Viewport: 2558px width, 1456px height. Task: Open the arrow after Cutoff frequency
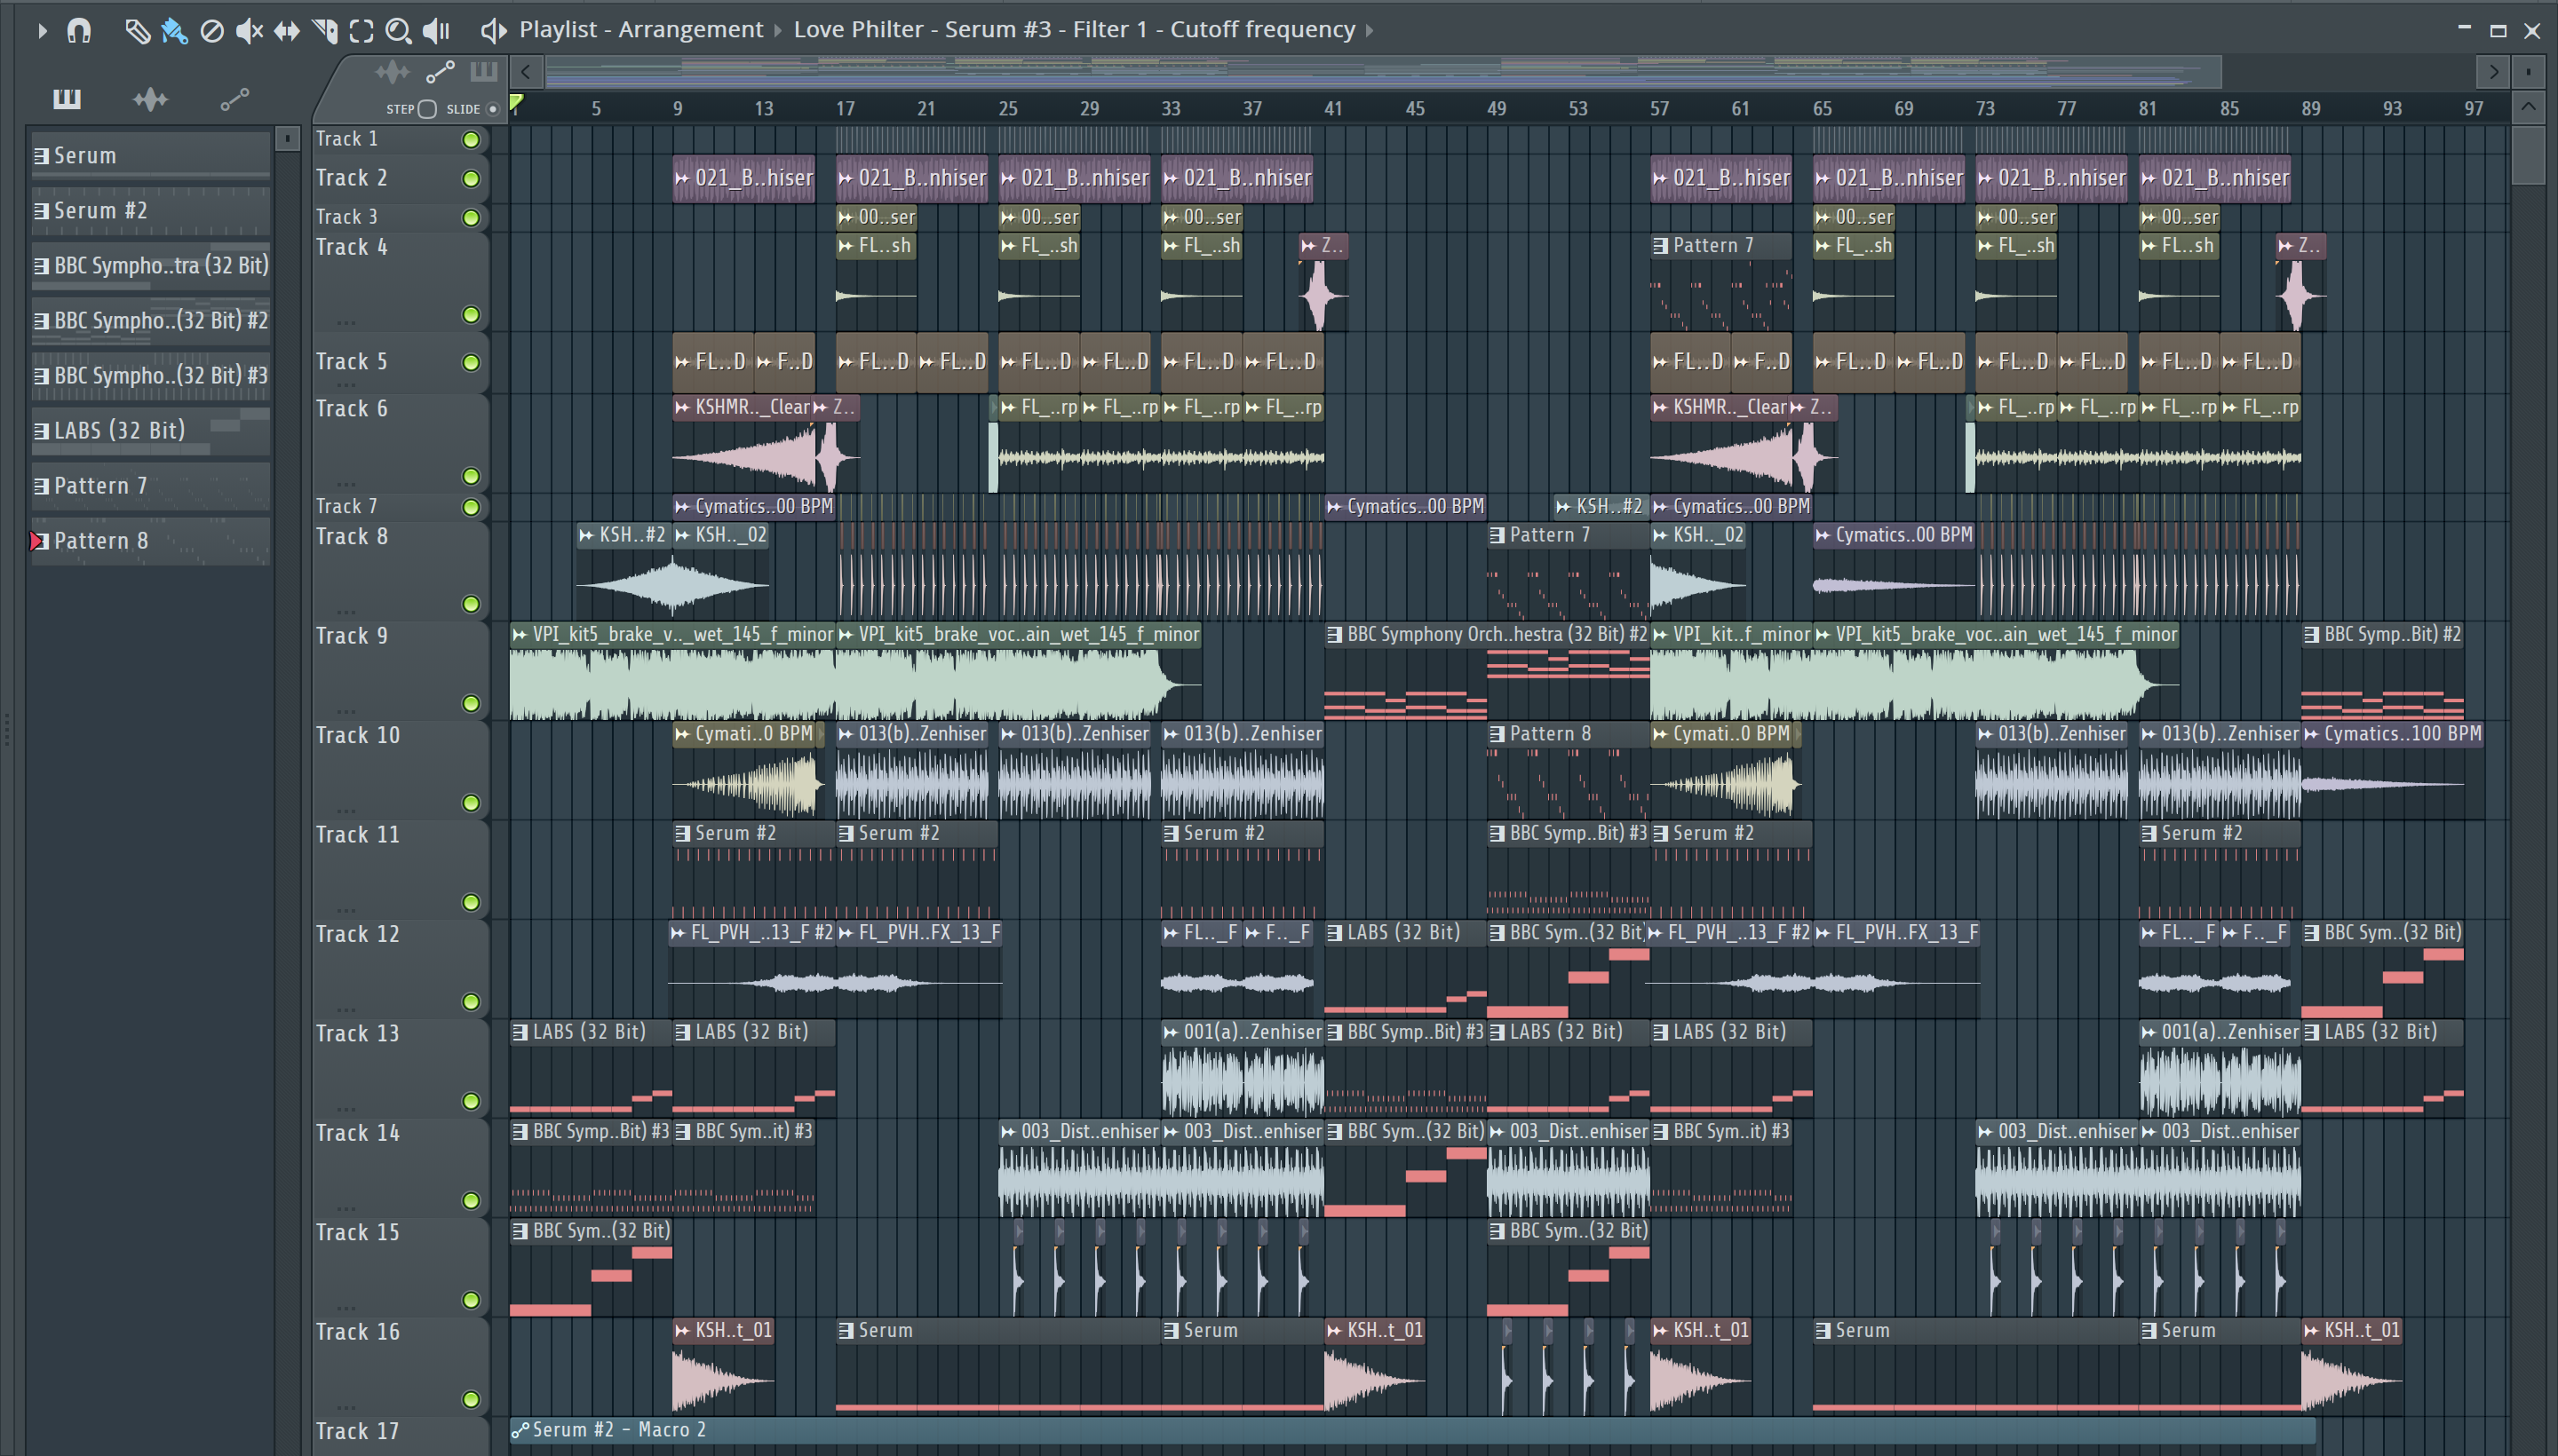[x=1370, y=30]
